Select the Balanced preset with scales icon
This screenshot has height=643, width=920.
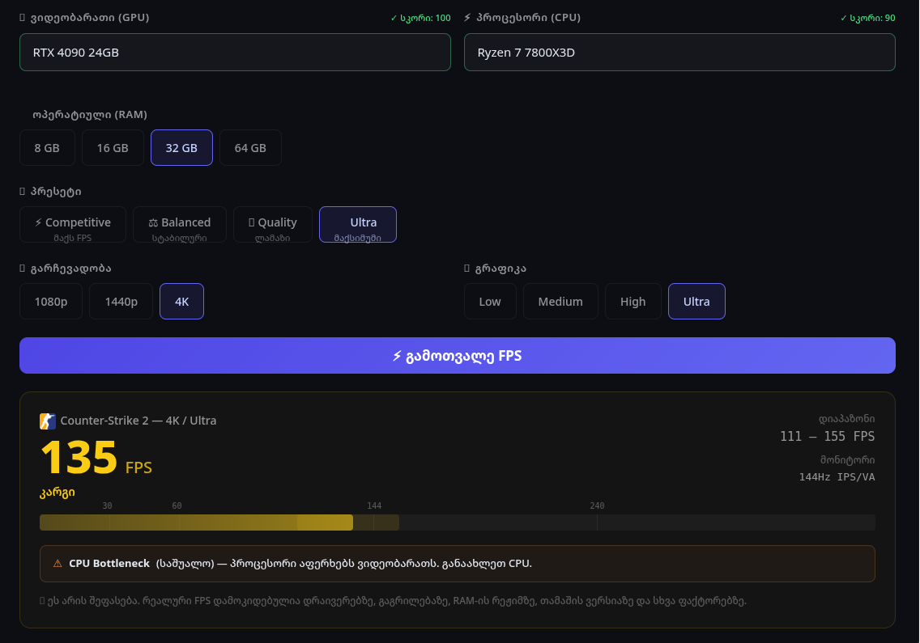(180, 225)
